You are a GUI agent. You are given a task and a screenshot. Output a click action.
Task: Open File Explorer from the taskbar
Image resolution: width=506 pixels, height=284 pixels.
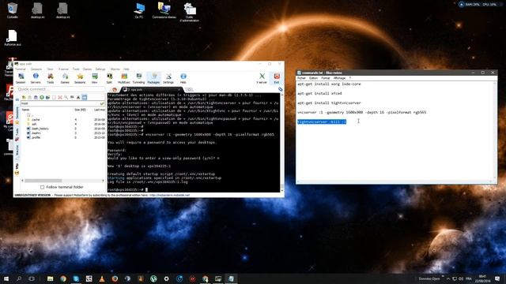[x=51, y=278]
